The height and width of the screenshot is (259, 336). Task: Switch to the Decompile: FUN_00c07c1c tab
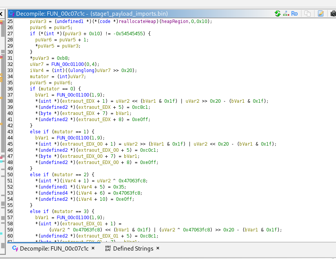[x=54, y=248]
